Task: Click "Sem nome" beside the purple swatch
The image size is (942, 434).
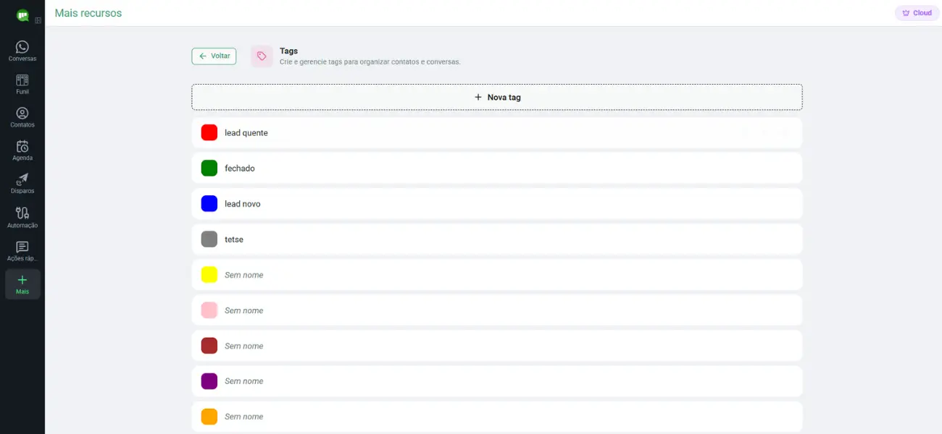Action: pos(244,381)
